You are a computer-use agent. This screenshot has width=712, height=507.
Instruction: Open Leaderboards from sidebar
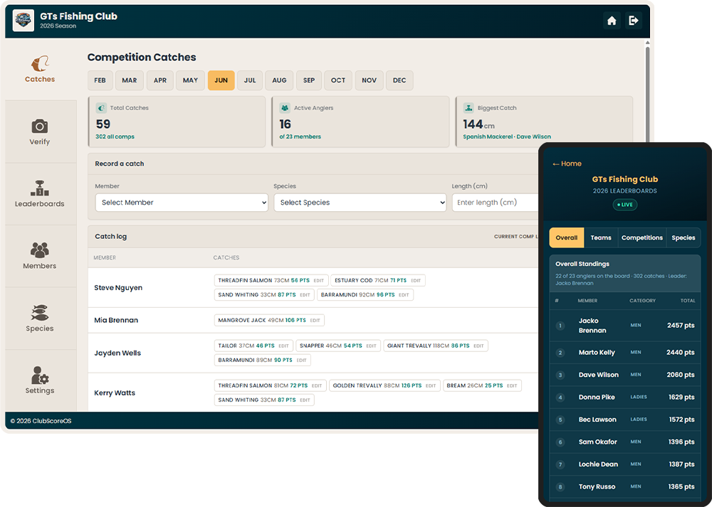[40, 194]
